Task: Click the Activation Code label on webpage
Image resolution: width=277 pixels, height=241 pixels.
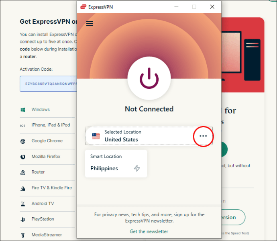Action: pyautogui.click(x=36, y=69)
